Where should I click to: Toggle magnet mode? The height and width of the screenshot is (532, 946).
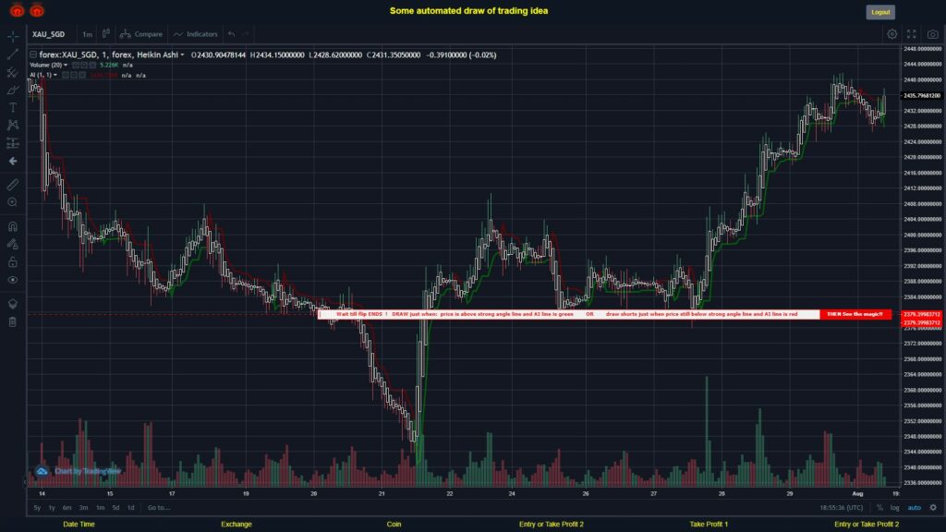[x=13, y=227]
